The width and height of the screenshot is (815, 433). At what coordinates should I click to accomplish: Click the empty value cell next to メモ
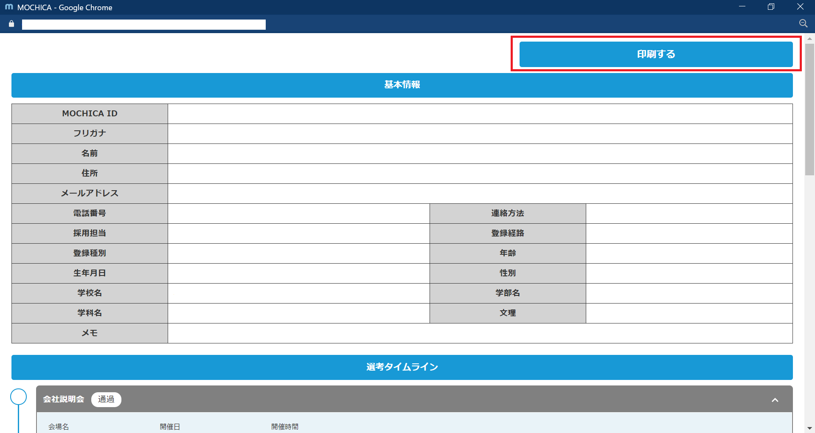pos(480,333)
